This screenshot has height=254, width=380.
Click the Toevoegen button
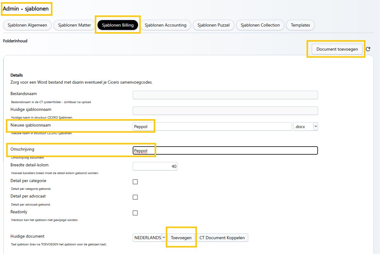(x=181, y=238)
